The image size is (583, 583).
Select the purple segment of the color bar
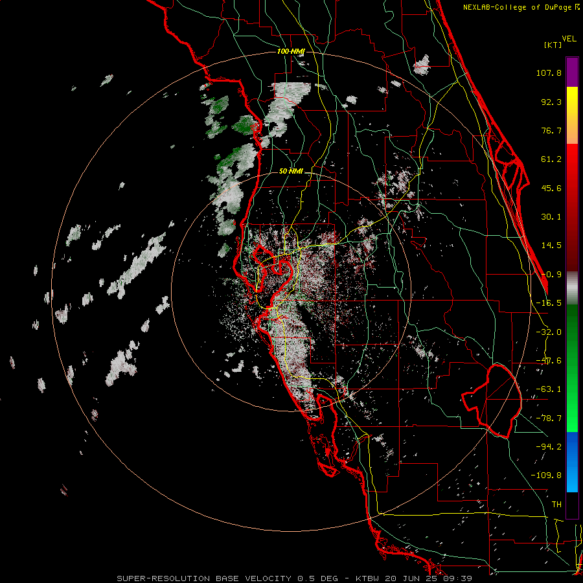click(x=572, y=72)
